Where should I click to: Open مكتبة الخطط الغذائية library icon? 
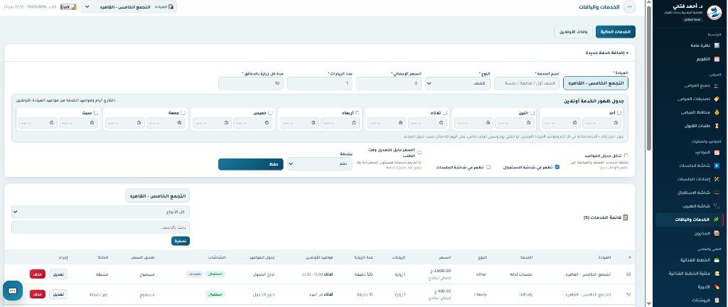[x=717, y=274]
